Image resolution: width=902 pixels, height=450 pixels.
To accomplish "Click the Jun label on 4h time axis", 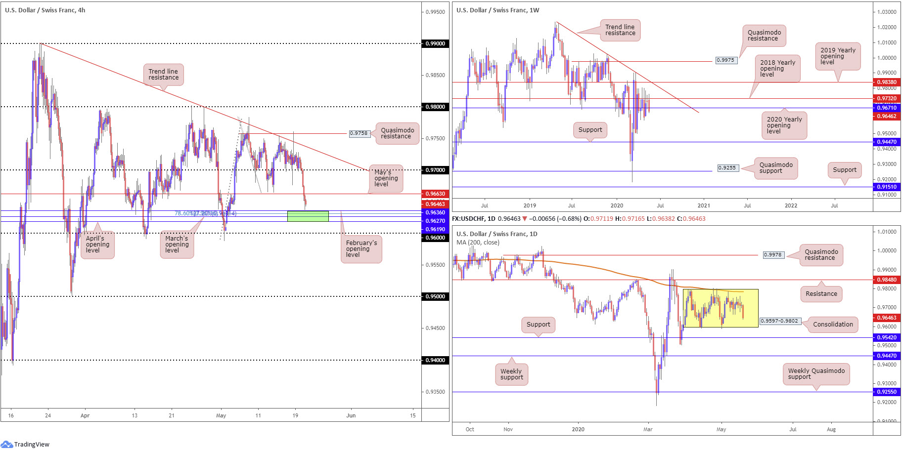I will pyautogui.click(x=351, y=415).
